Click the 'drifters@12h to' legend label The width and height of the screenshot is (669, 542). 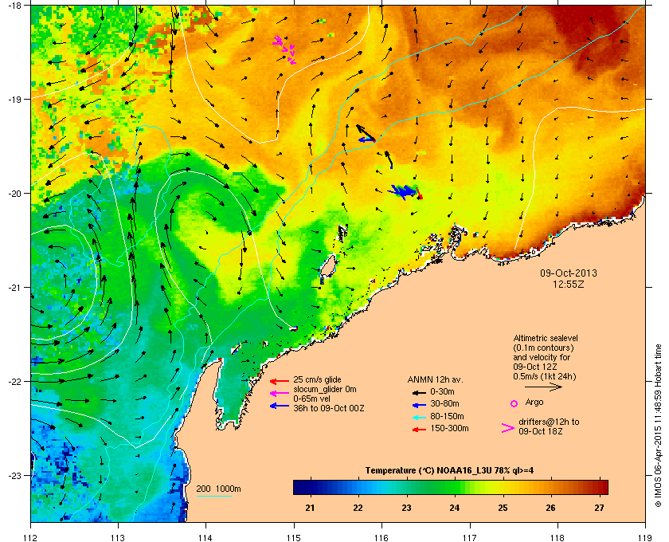coord(549,422)
